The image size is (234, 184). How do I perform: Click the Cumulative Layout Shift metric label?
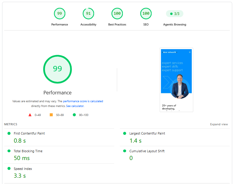click(147, 151)
